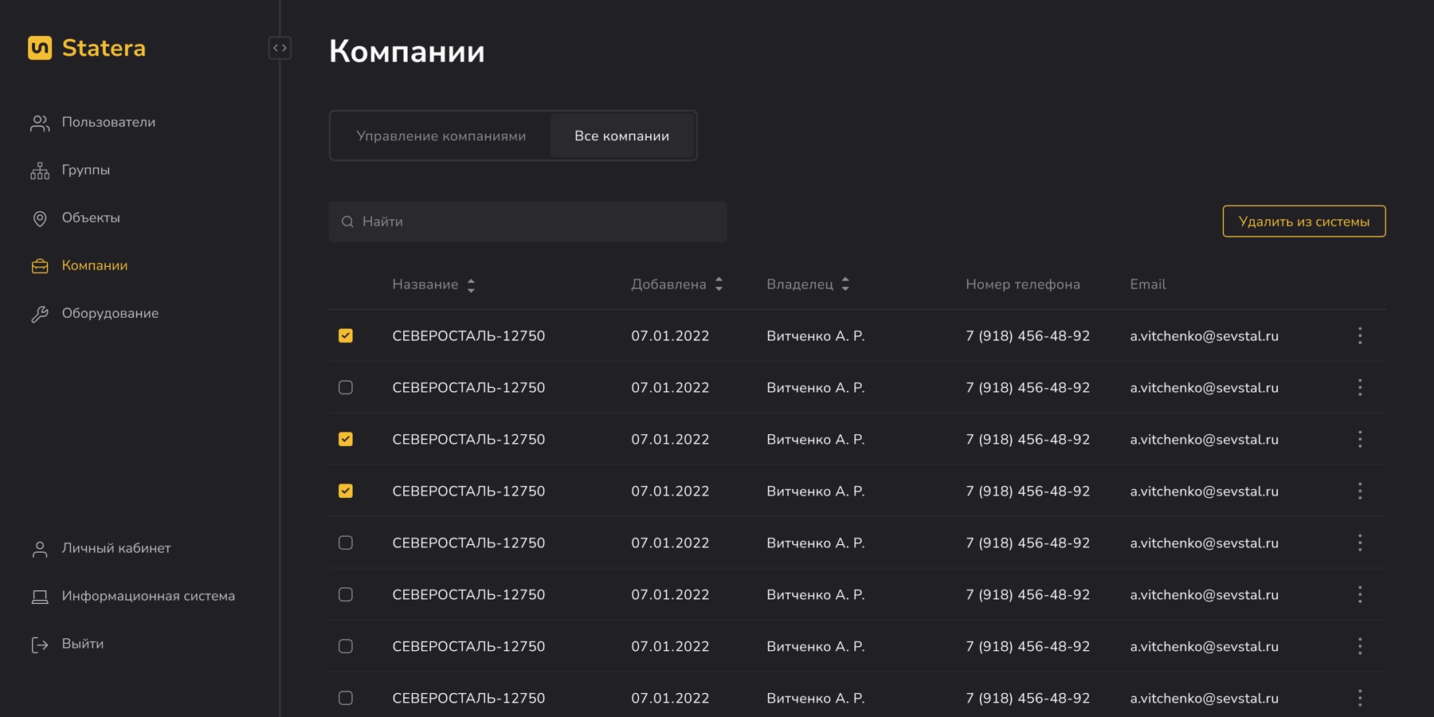Open the three-dot menu of the sixth company row
The image size is (1434, 717).
pyautogui.click(x=1360, y=594)
